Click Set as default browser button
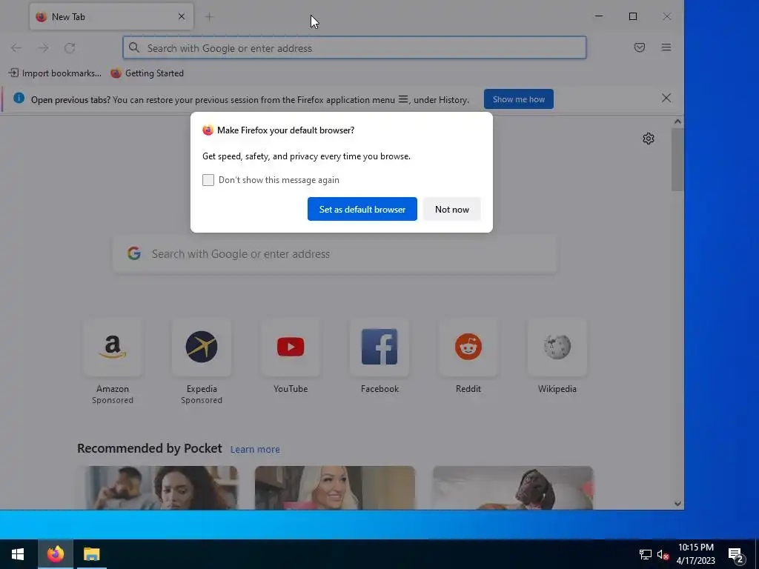The image size is (759, 569). tap(362, 209)
